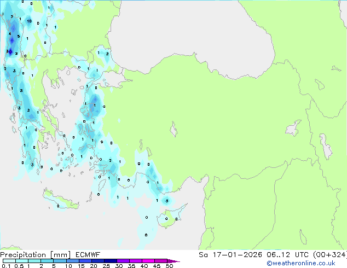Click the '0.1' legend value
Image resolution: width=347 pixels, height=268 pixels.
point(6,266)
